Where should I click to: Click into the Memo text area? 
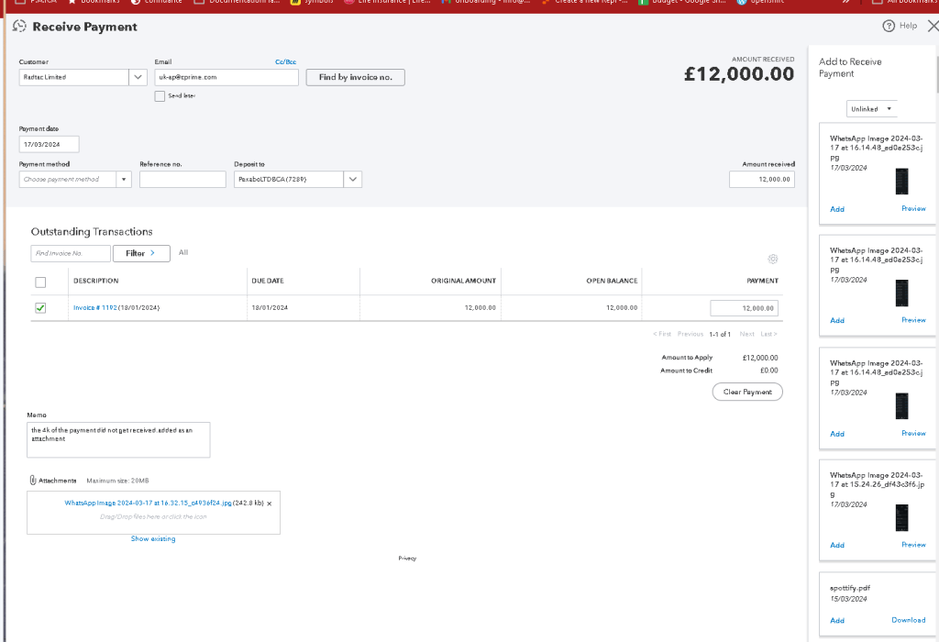118,439
